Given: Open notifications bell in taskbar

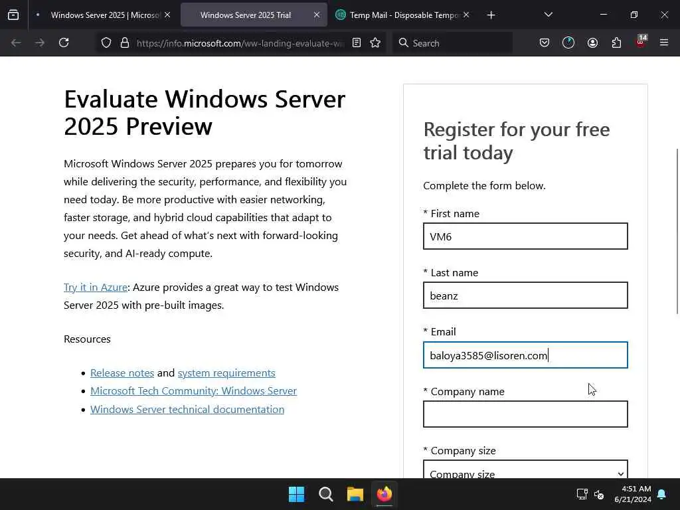Looking at the screenshot, I should pyautogui.click(x=662, y=494).
